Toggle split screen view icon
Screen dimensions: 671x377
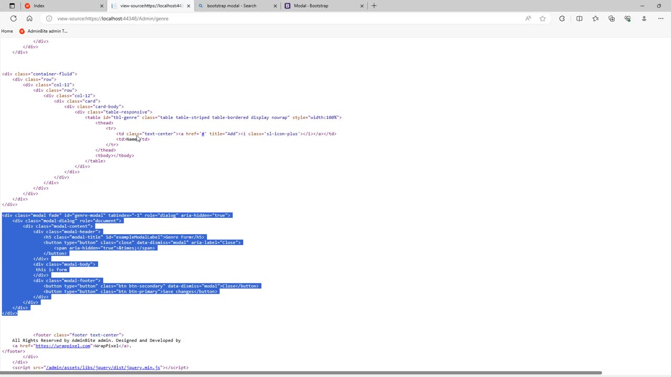click(579, 18)
